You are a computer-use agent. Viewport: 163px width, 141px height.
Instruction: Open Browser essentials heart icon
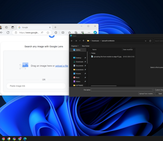tap(82, 33)
